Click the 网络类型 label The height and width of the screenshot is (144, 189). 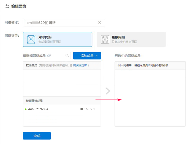(12, 36)
